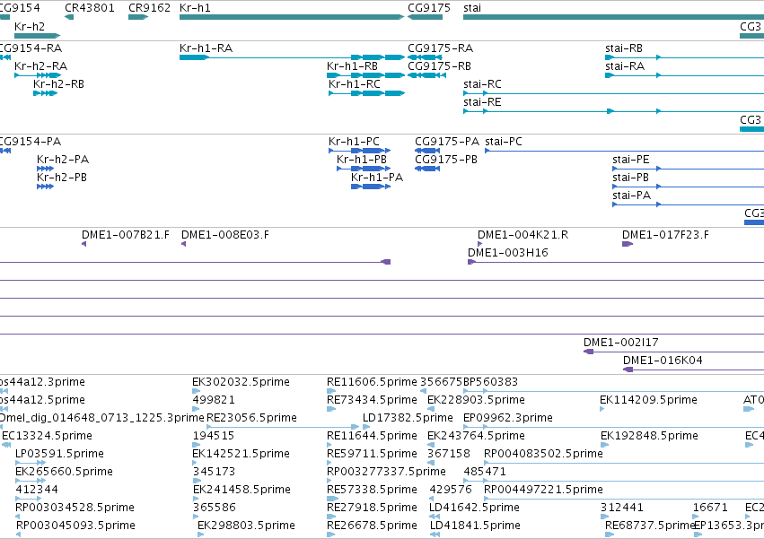The height and width of the screenshot is (539, 764).
Task: Select EST EP09962.3prime
Action: (613, 427)
